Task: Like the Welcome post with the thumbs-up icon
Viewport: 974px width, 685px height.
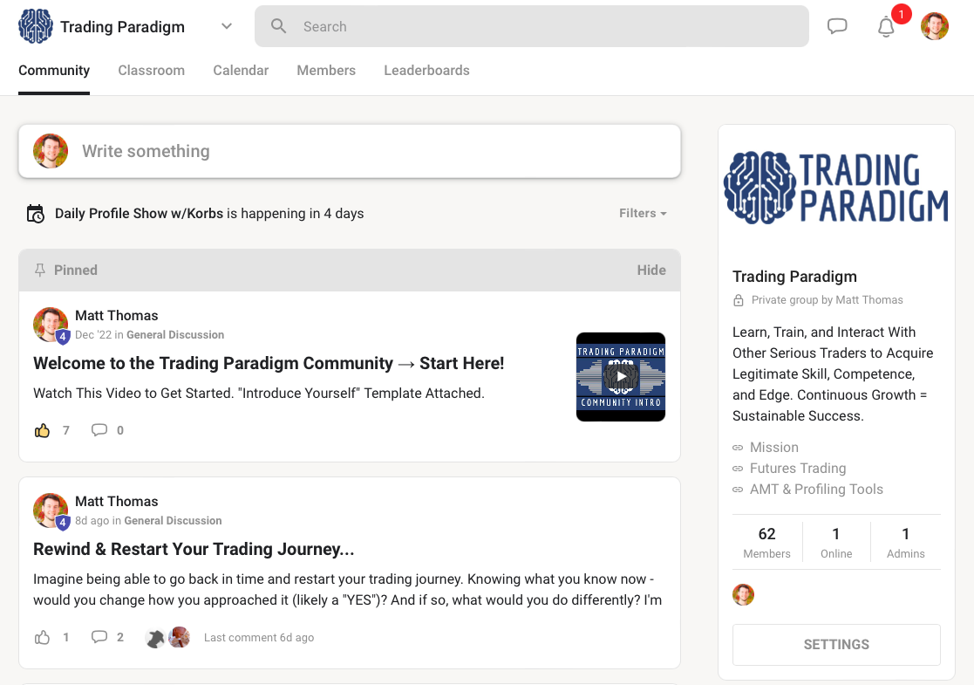Action: pos(42,429)
